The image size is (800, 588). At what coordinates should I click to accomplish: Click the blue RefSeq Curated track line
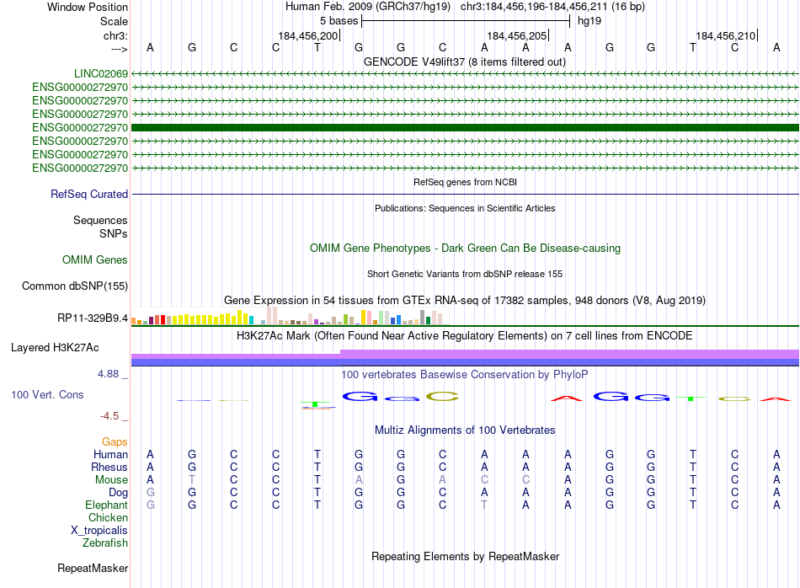pos(465,194)
